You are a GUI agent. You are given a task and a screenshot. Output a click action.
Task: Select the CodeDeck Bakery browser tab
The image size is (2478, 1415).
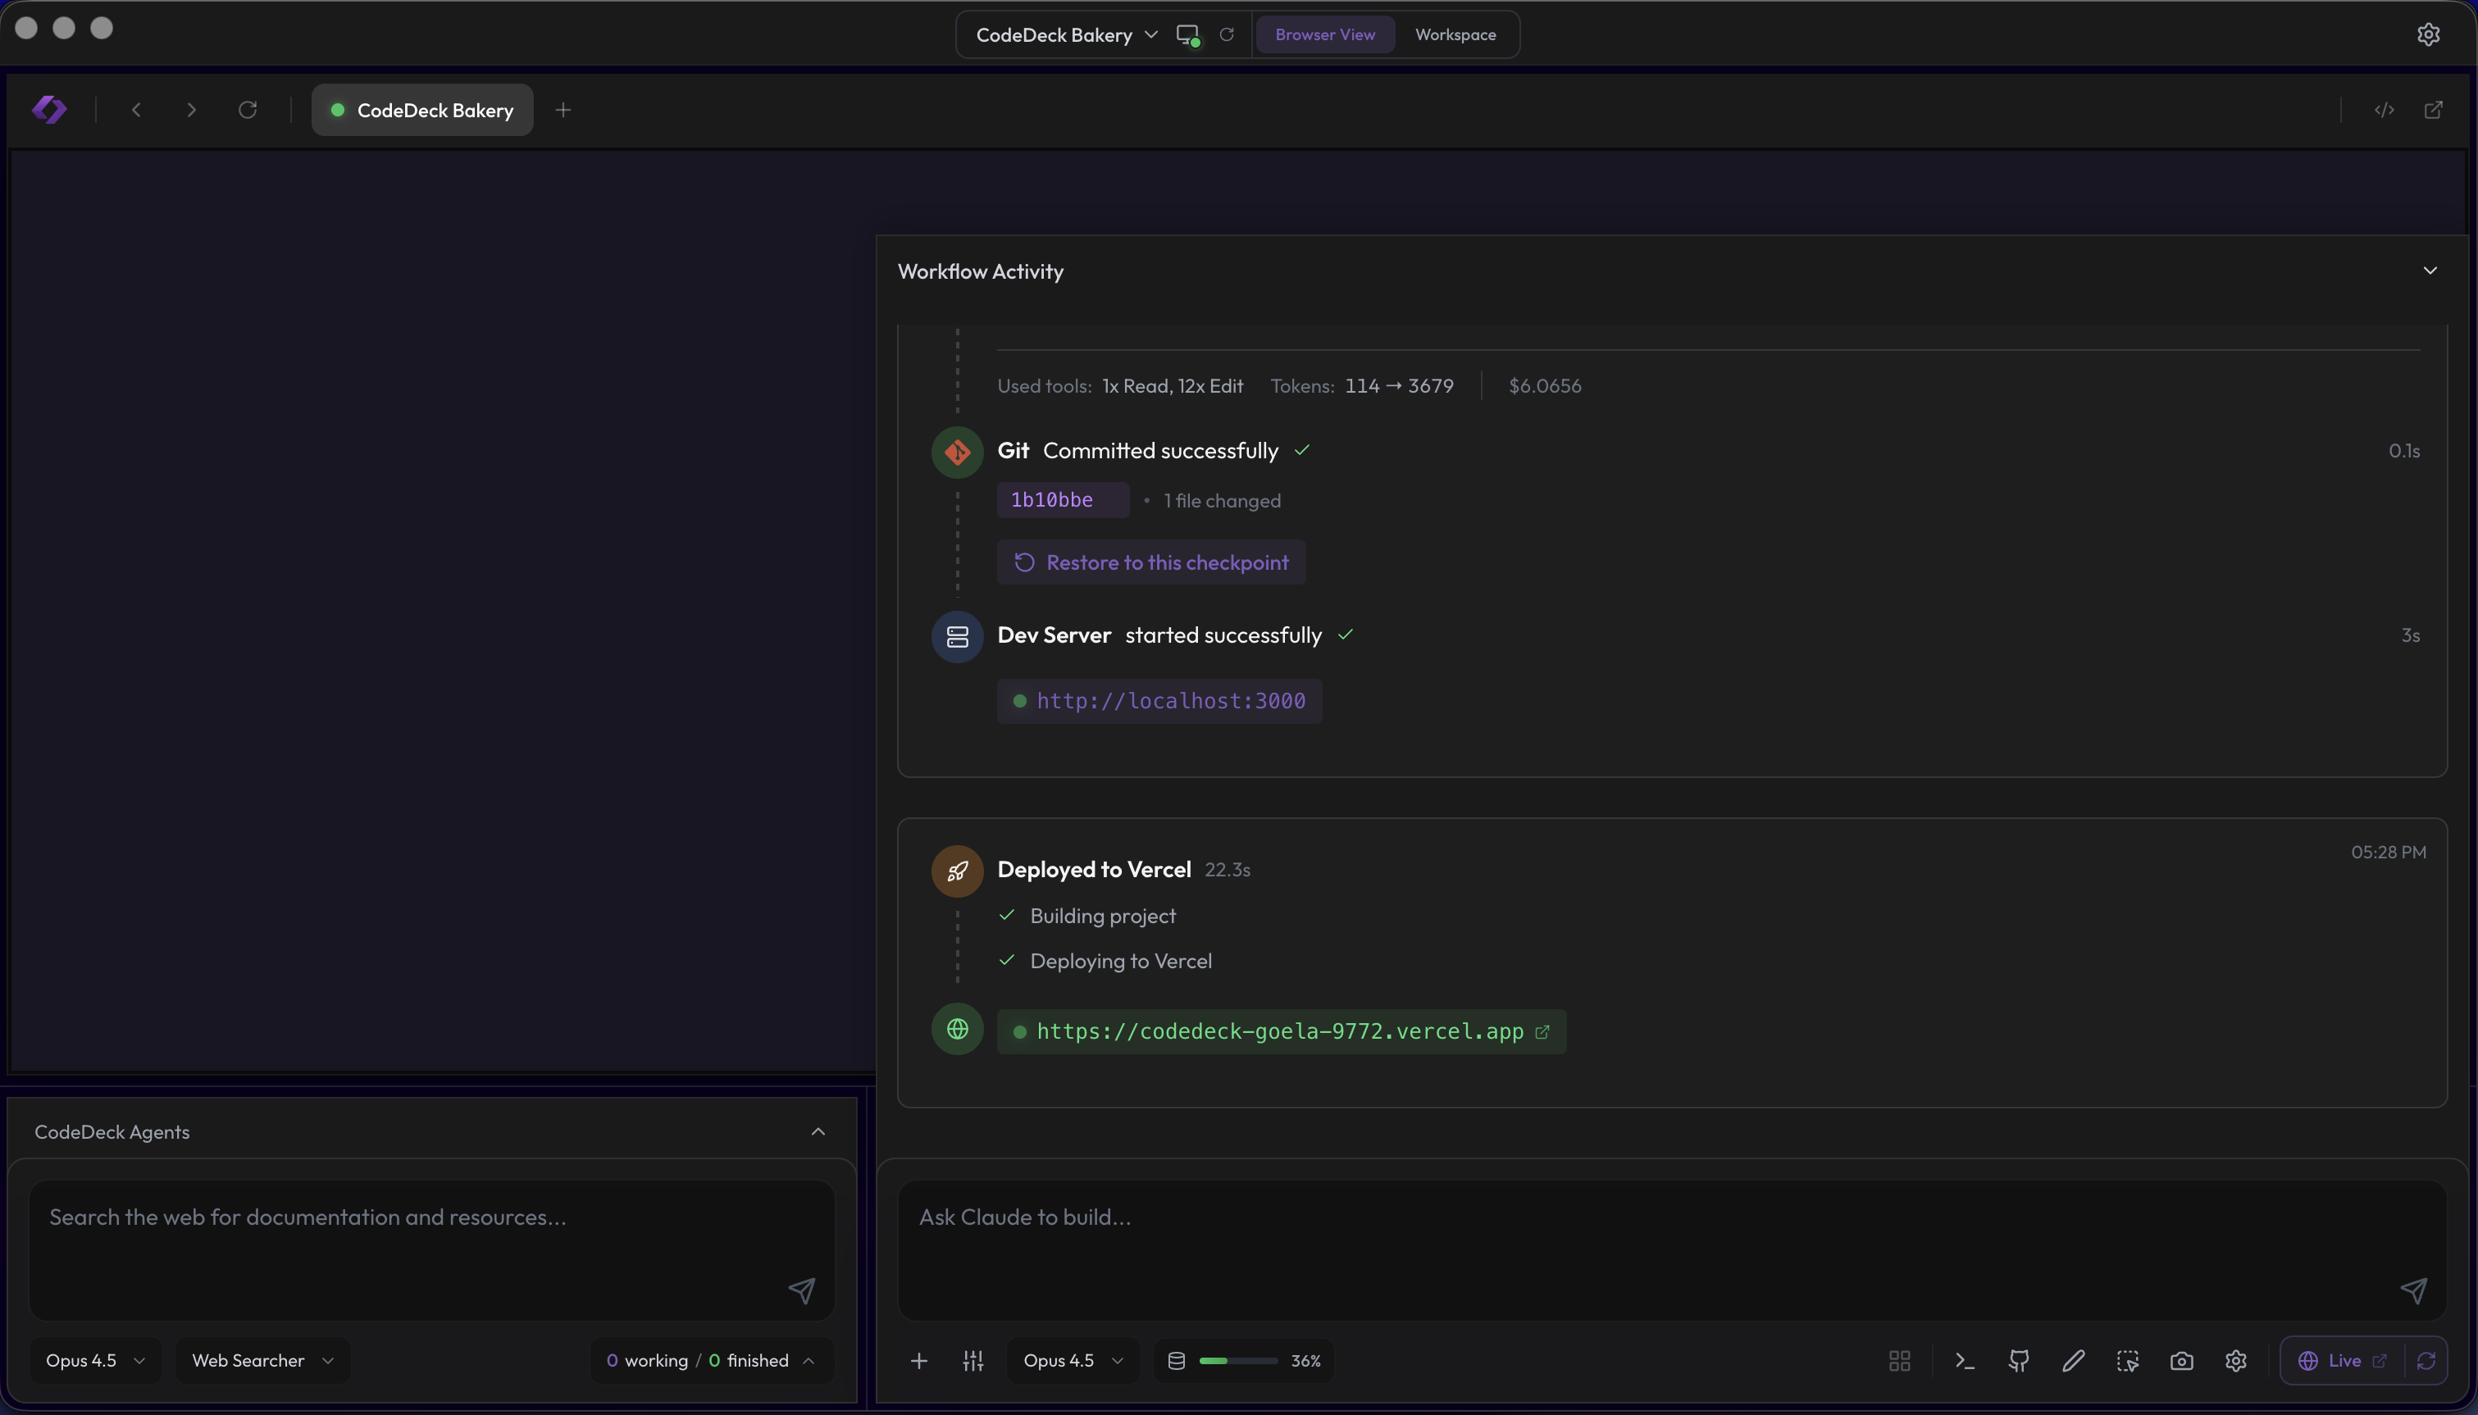(x=421, y=109)
